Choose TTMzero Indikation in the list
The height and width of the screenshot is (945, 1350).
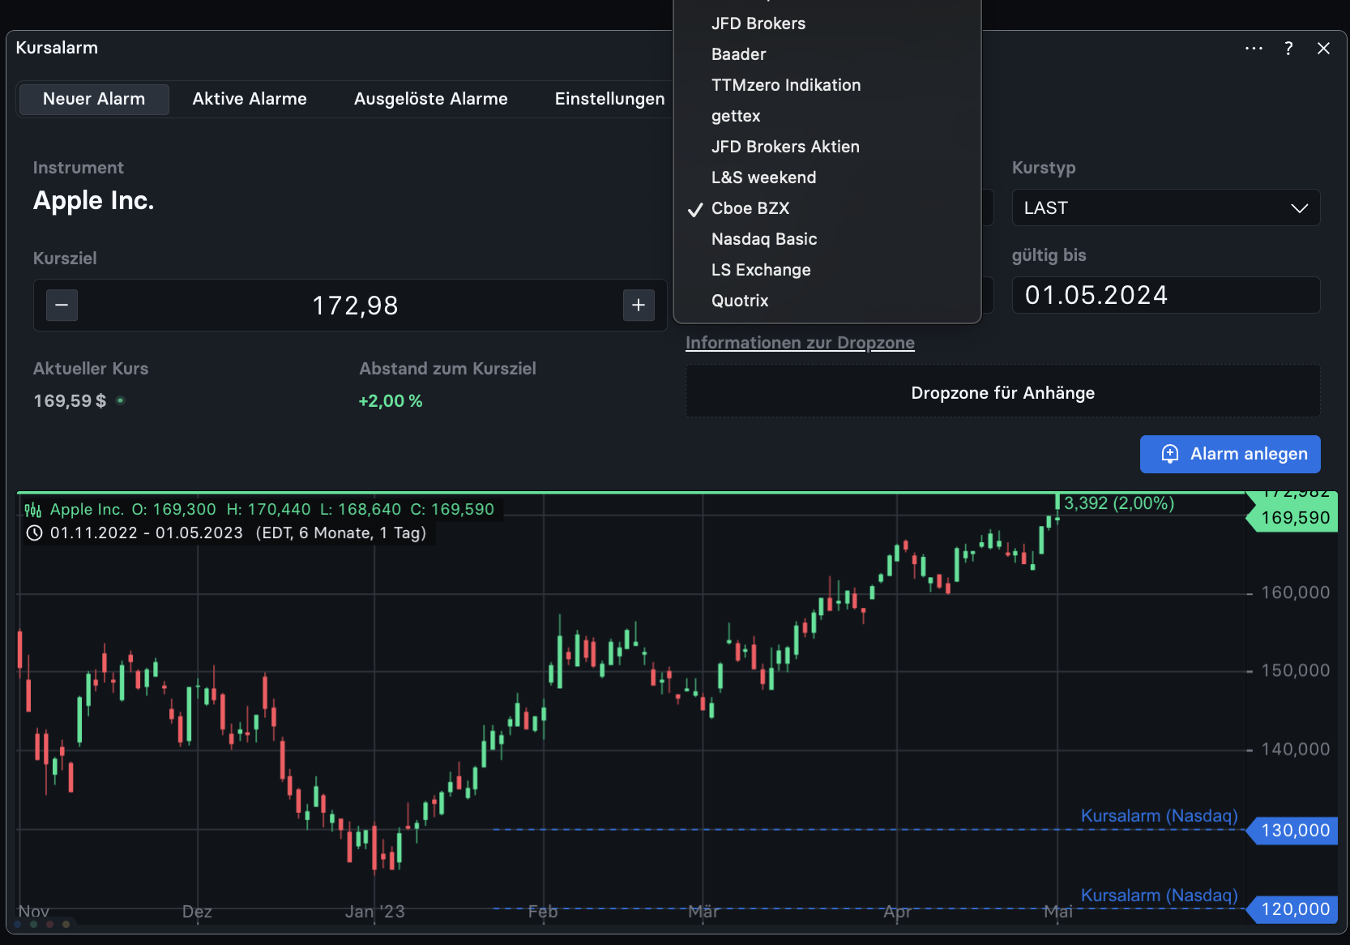click(827, 85)
